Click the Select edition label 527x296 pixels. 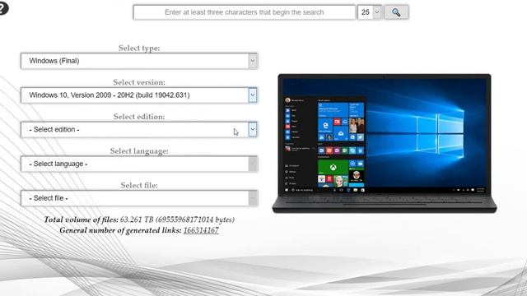point(139,117)
